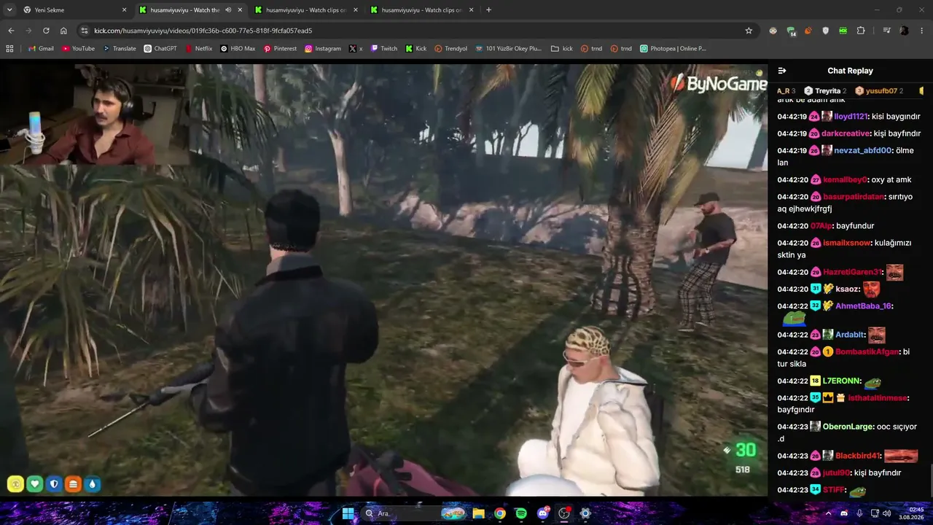Open the Translate bookmark
The width and height of the screenshot is (933, 525).
pyautogui.click(x=120, y=49)
